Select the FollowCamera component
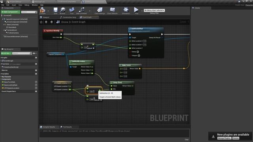 pyautogui.click(x=13, y=33)
